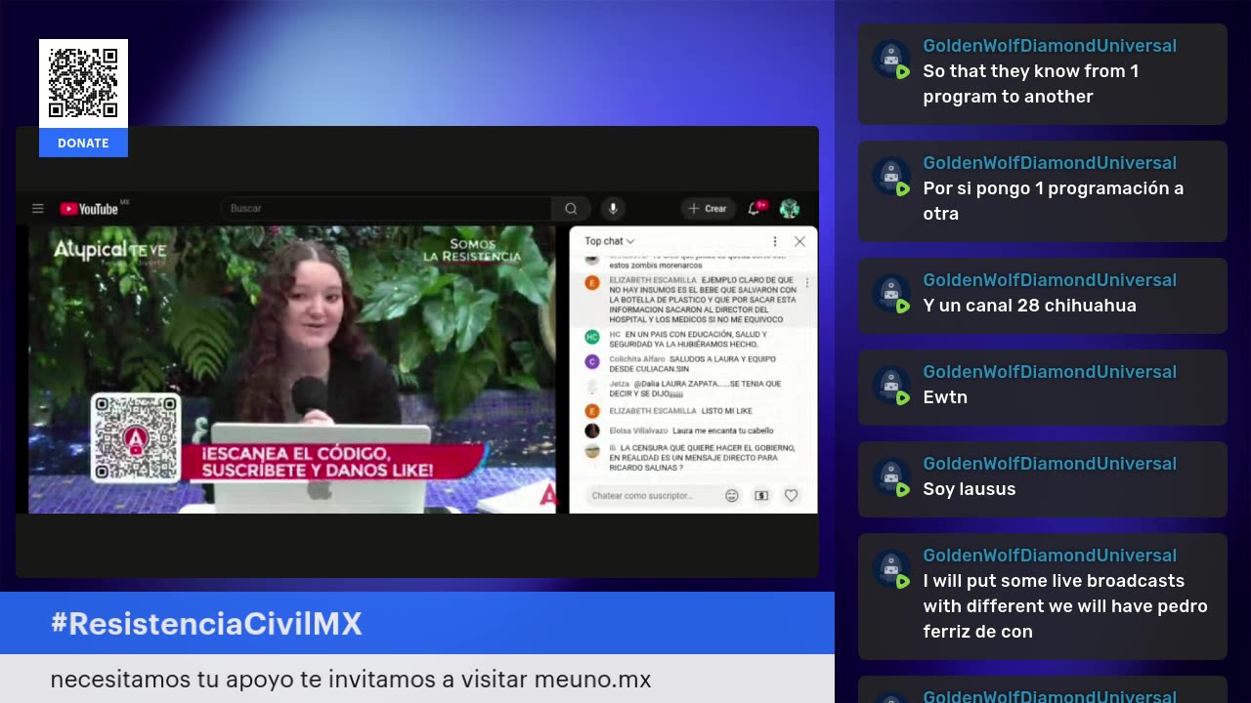Click the 'Somos la Resistencia' video logo
The width and height of the screenshot is (1251, 703).
pyautogui.click(x=472, y=250)
